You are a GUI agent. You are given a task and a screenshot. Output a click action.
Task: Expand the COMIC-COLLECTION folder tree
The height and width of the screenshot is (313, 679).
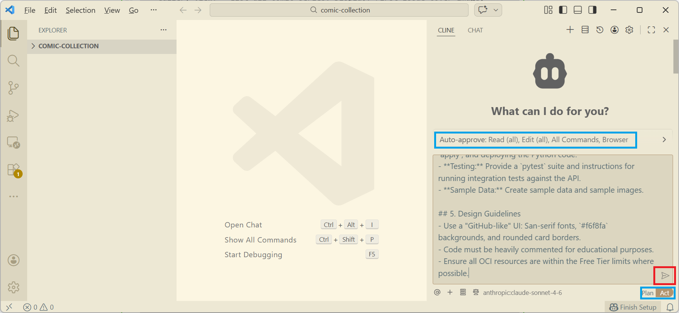33,46
